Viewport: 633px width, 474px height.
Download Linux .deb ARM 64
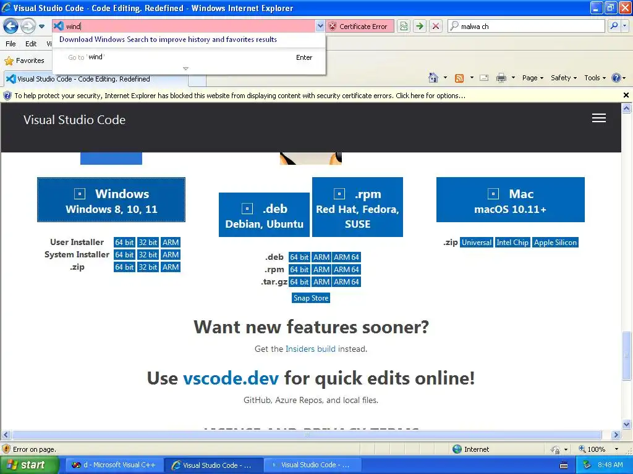[346, 257]
